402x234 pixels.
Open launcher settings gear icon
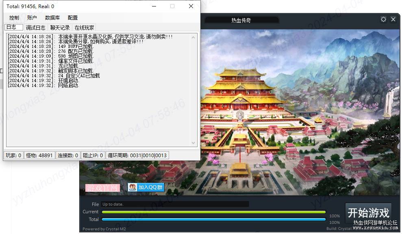(x=383, y=19)
